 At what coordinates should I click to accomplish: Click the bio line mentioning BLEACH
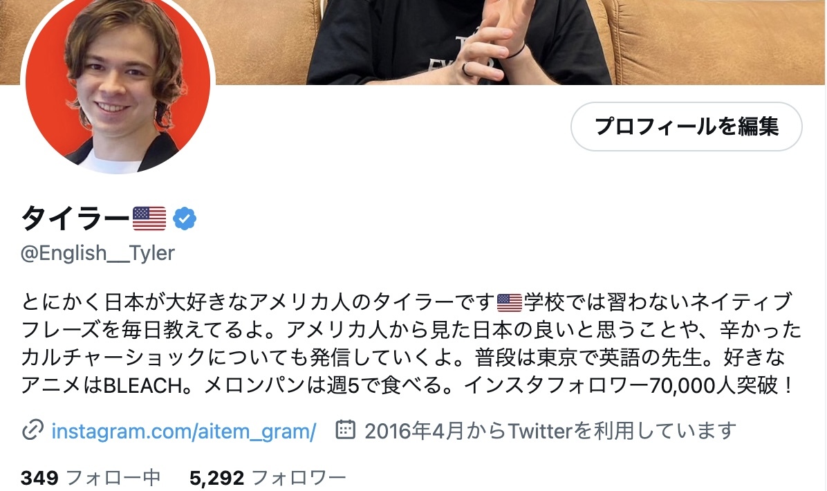coord(407,385)
